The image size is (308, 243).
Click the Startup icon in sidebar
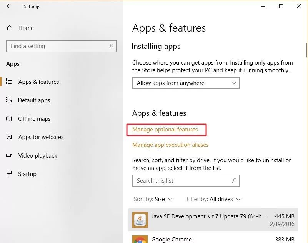pos(9,174)
